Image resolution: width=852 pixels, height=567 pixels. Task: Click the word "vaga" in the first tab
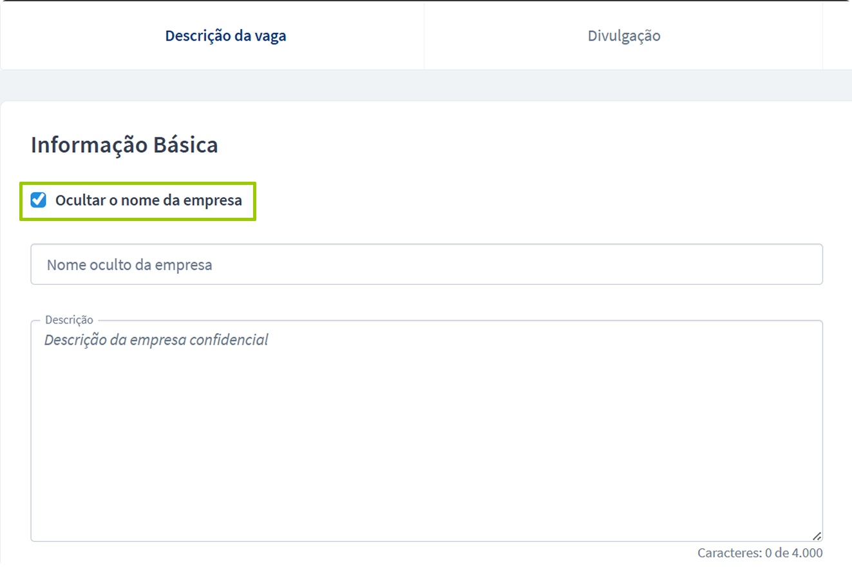pos(269,35)
